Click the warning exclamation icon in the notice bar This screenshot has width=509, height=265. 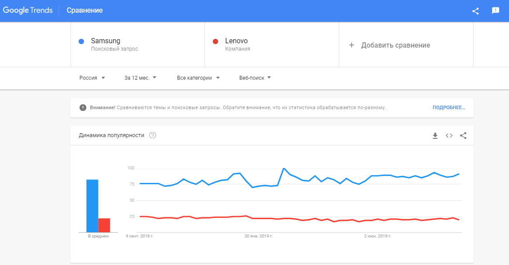[x=82, y=107]
